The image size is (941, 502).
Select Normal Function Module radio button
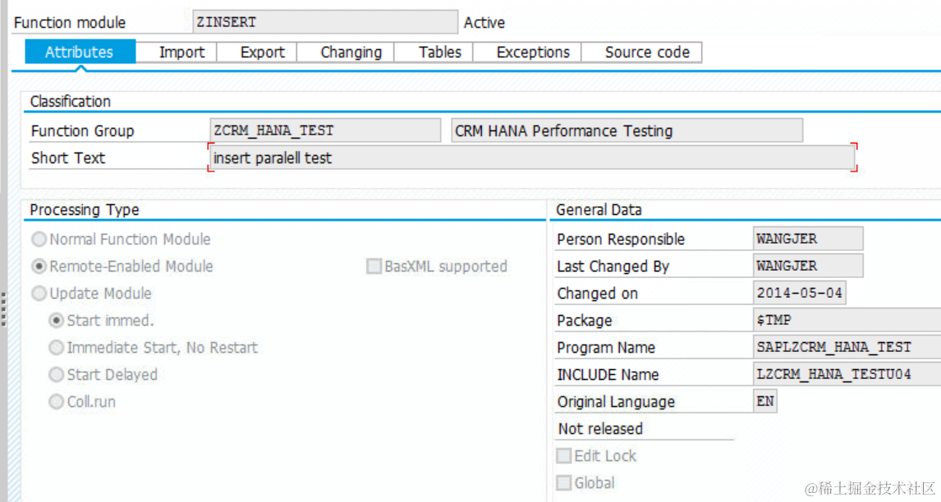point(39,240)
